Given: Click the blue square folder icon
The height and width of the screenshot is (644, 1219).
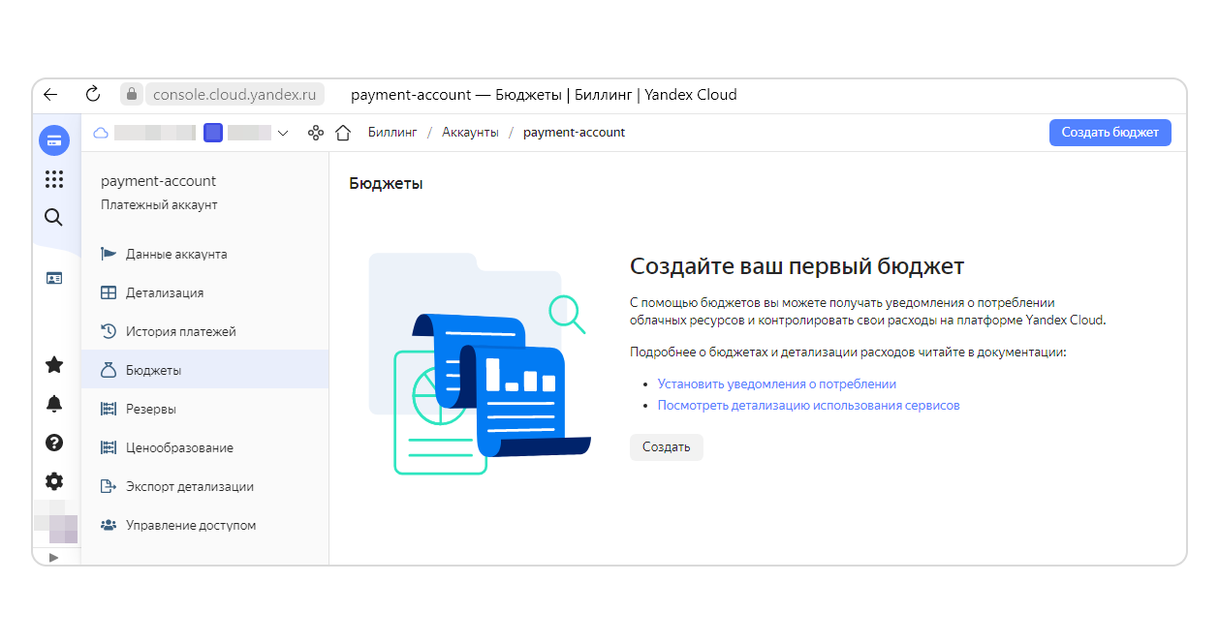Looking at the screenshot, I should tap(213, 133).
